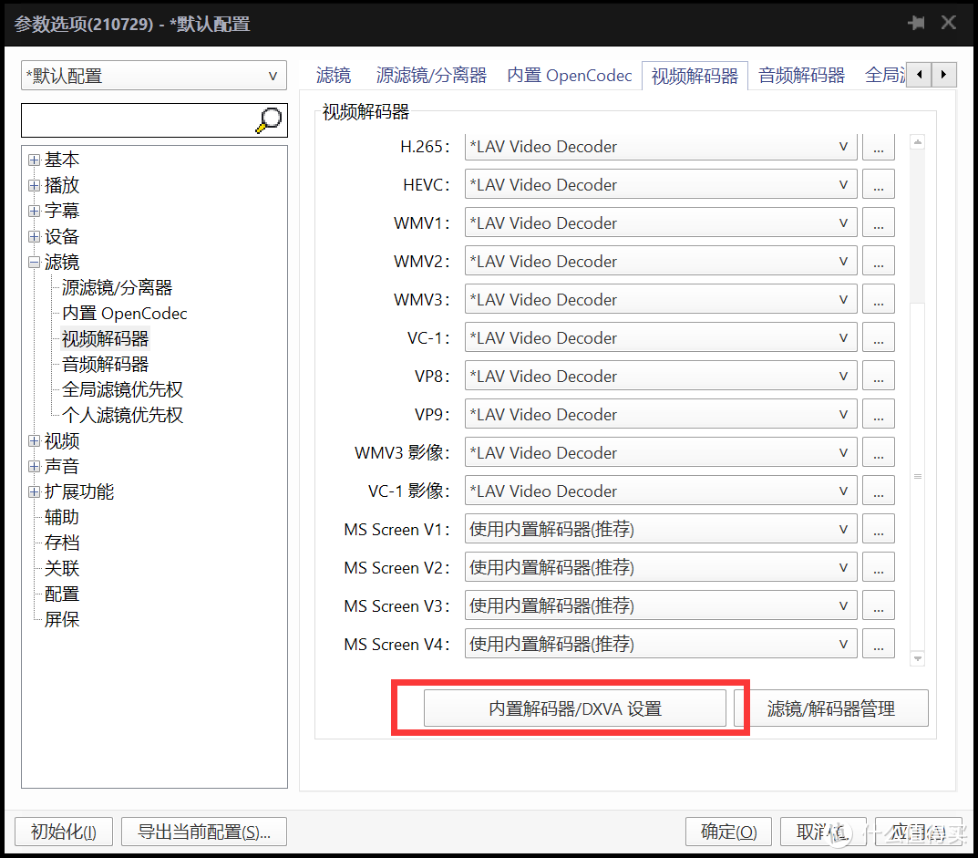
Task: Open the *默认配置 configuration dropdown
Action: [x=273, y=76]
